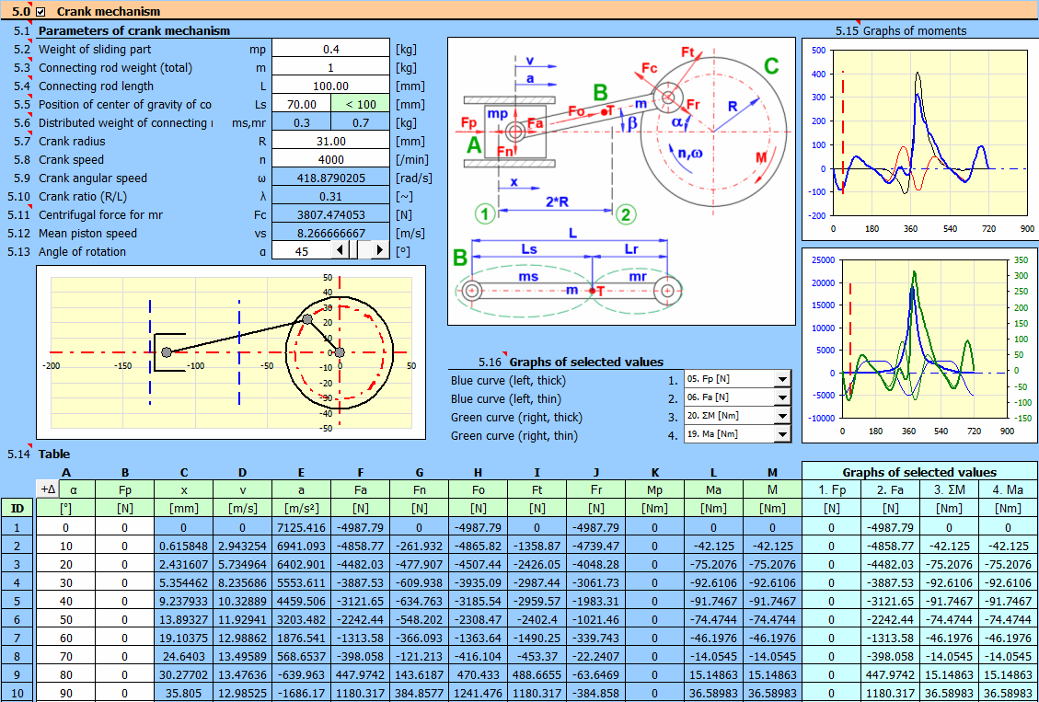This screenshot has height=702, width=1039.
Task: Click the 'Green curve (right, thin)' label
Action: (514, 436)
